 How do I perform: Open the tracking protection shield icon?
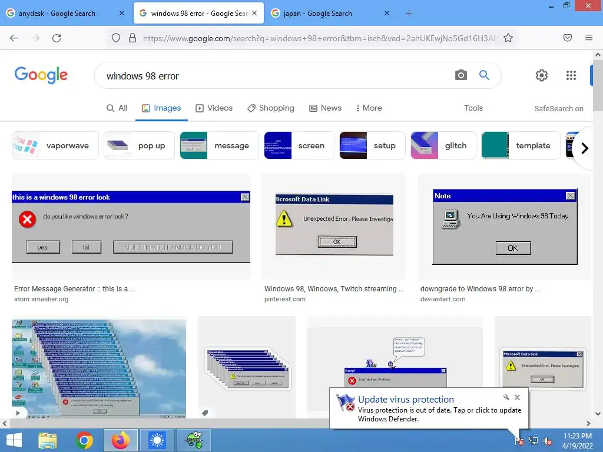pyautogui.click(x=116, y=38)
